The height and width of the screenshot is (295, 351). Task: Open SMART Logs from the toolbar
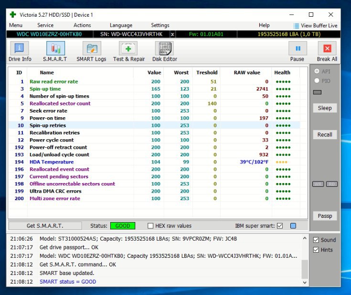point(92,48)
